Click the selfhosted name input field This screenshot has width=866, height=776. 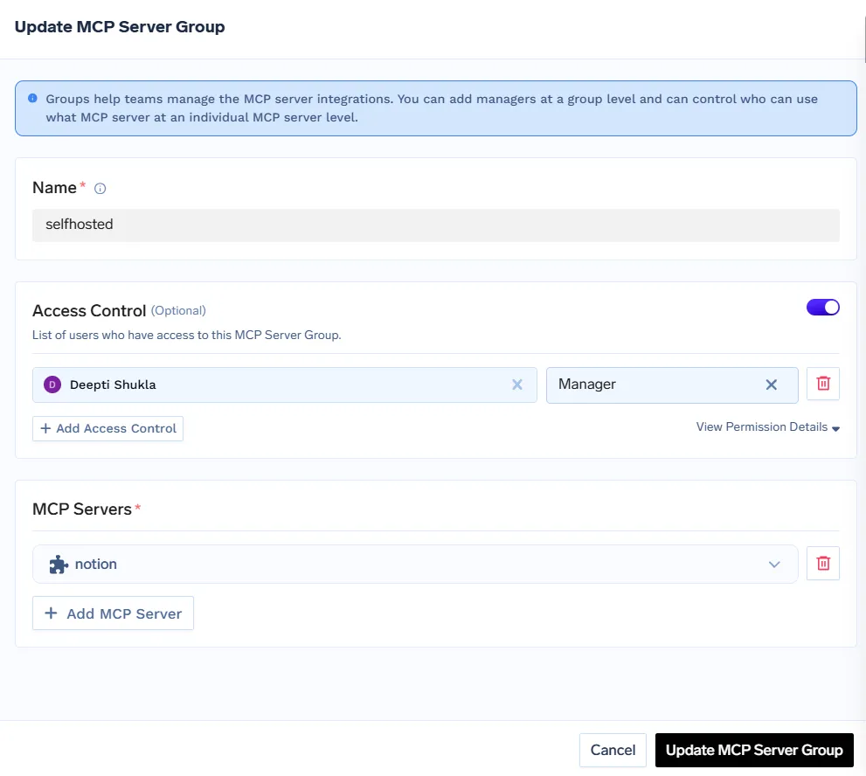[437, 225]
